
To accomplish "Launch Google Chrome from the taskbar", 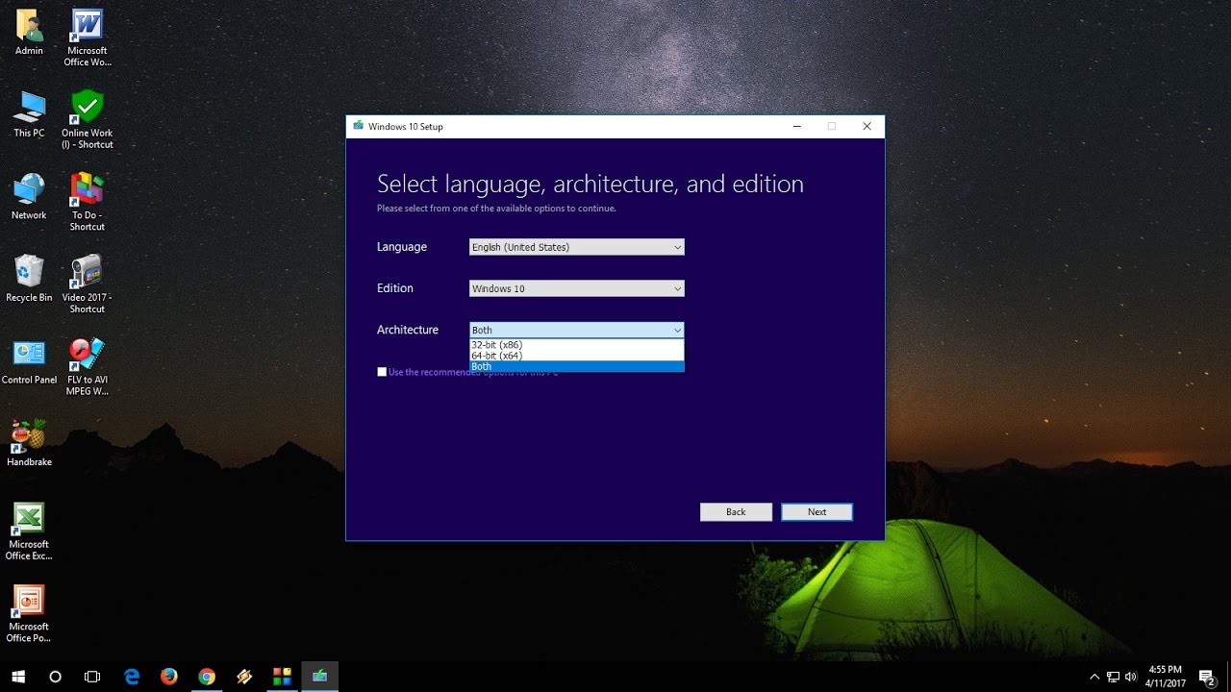I will pyautogui.click(x=207, y=677).
